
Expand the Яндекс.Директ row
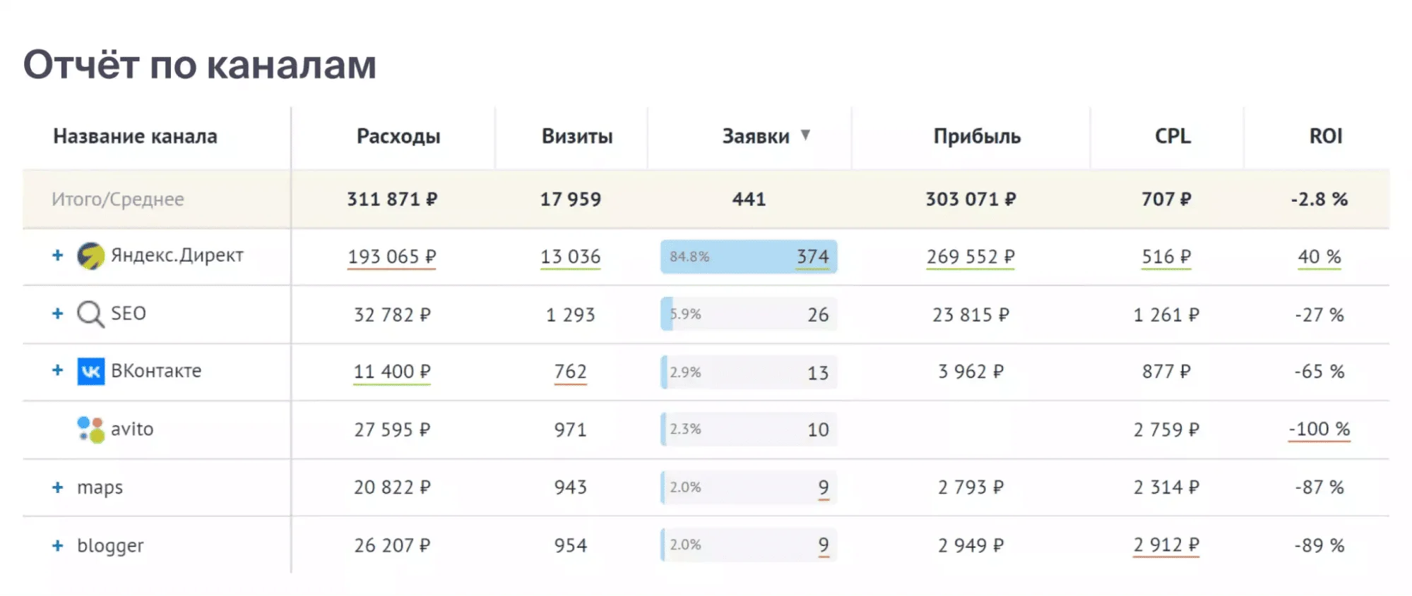[58, 255]
